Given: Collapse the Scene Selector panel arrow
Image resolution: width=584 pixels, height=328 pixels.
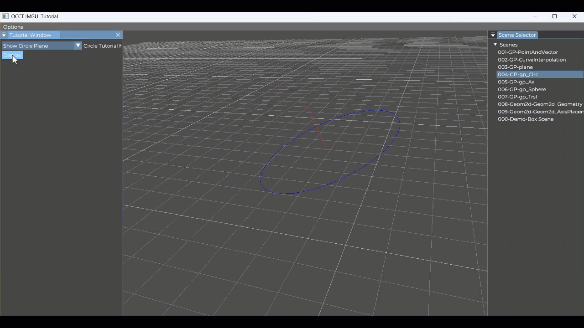Looking at the screenshot, I should [x=493, y=35].
